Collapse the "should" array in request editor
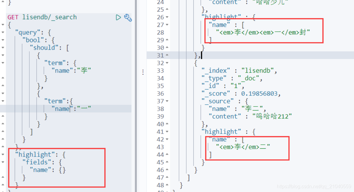Image resolution: width=354 pixels, height=192 pixels. 3,48
